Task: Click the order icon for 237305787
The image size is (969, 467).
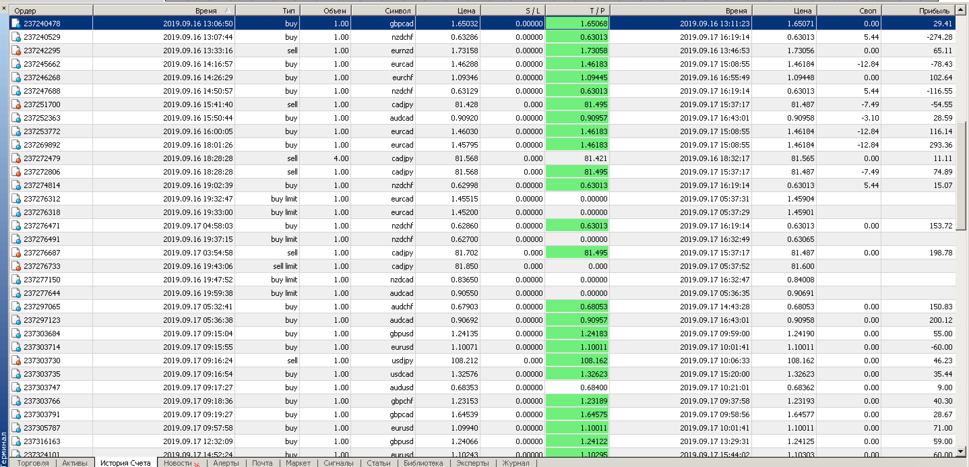Action: [x=16, y=428]
